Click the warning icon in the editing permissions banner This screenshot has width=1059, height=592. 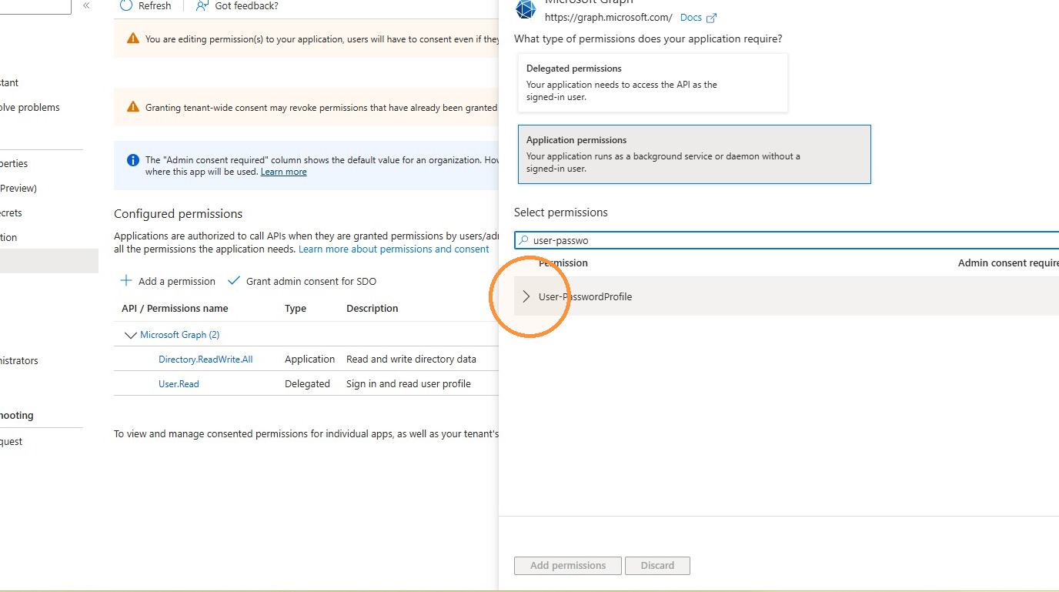click(133, 38)
